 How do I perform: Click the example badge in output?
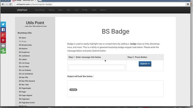(73, 90)
